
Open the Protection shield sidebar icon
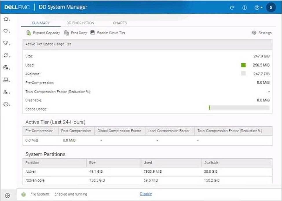coord(6,43)
